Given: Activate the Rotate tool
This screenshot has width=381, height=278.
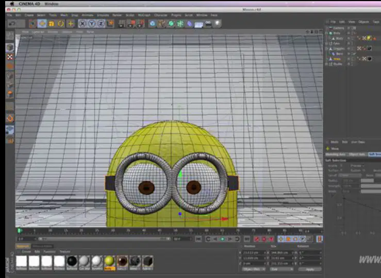Looking at the screenshot, I should (x=61, y=24).
